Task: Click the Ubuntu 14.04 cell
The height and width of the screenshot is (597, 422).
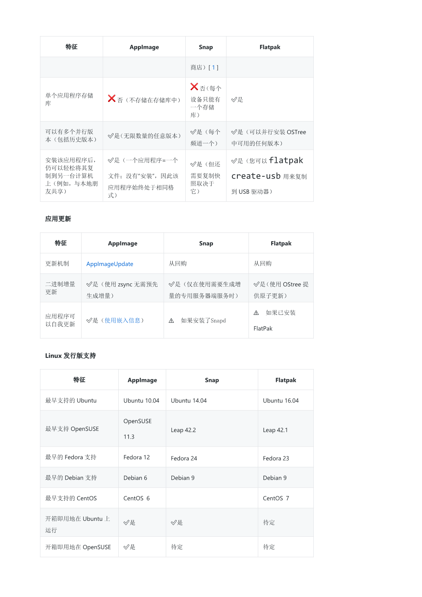Action: click(x=189, y=401)
